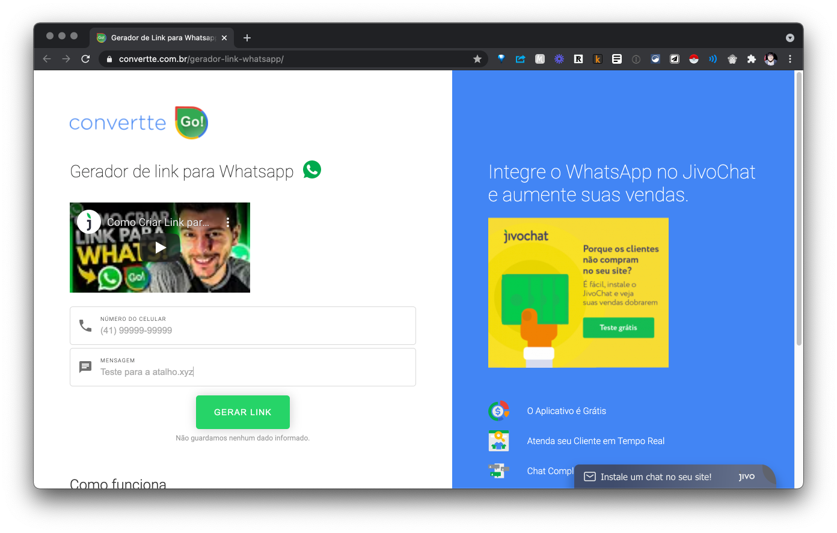The height and width of the screenshot is (533, 837).
Task: Select the Como funciona heading
Action: (118, 484)
